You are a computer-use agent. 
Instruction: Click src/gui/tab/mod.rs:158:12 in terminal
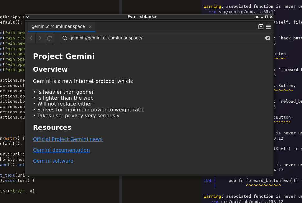pyautogui.click(x=252, y=201)
